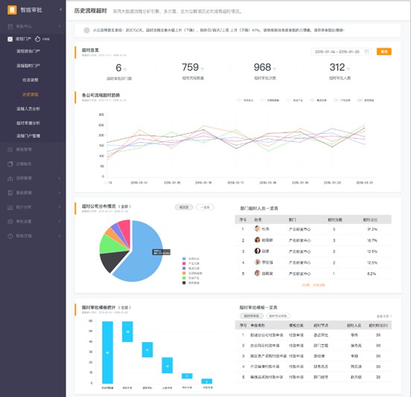Viewport: 411px width, 397px height.
Task: Select the outlined pill above the pie chart
Action: [205, 207]
